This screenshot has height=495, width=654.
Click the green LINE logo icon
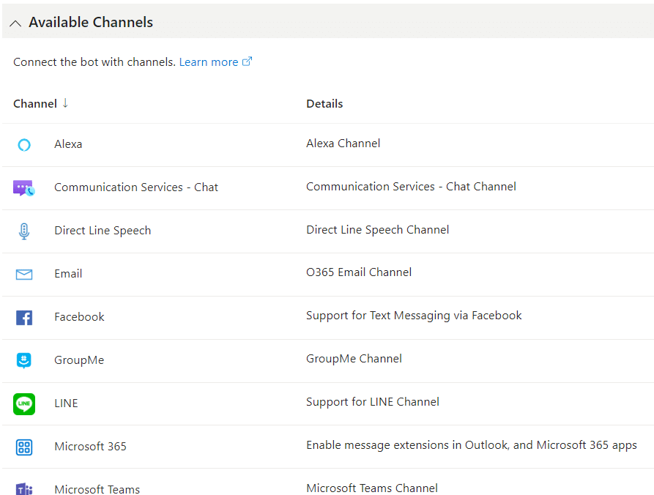point(24,403)
